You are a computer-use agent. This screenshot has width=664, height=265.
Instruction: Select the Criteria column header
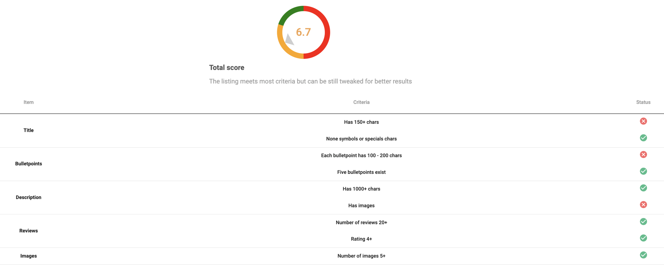pos(361,102)
